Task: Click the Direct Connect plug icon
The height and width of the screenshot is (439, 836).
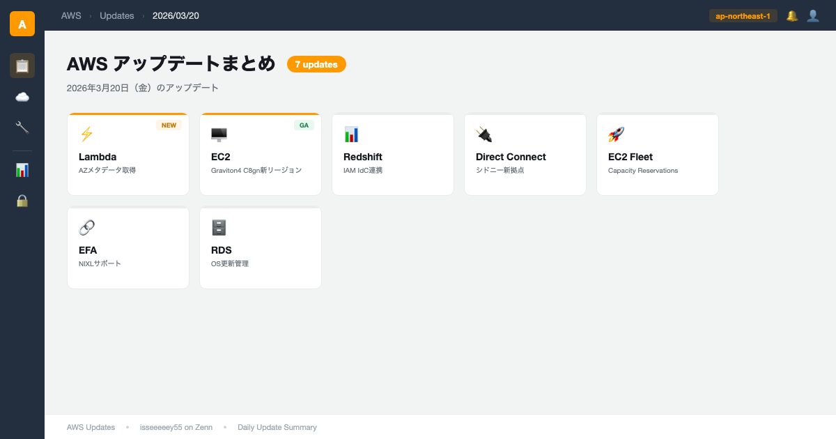Action: click(483, 134)
